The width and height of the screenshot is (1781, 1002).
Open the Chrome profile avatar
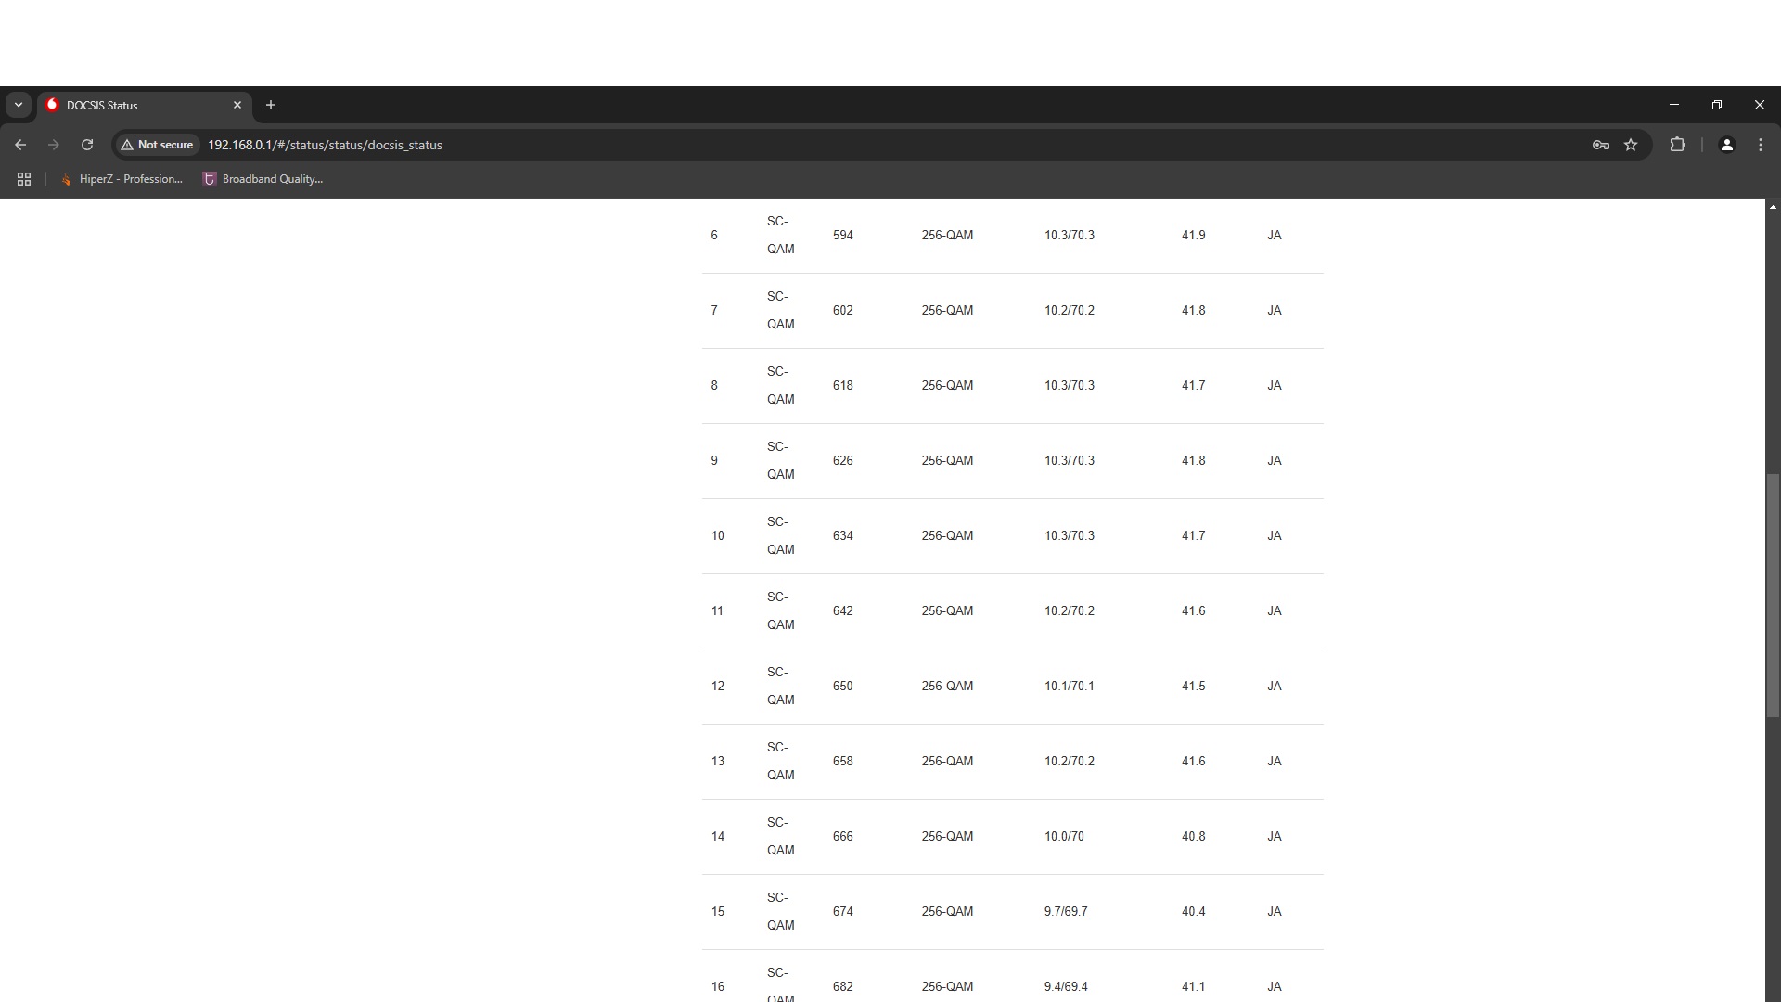click(x=1726, y=145)
